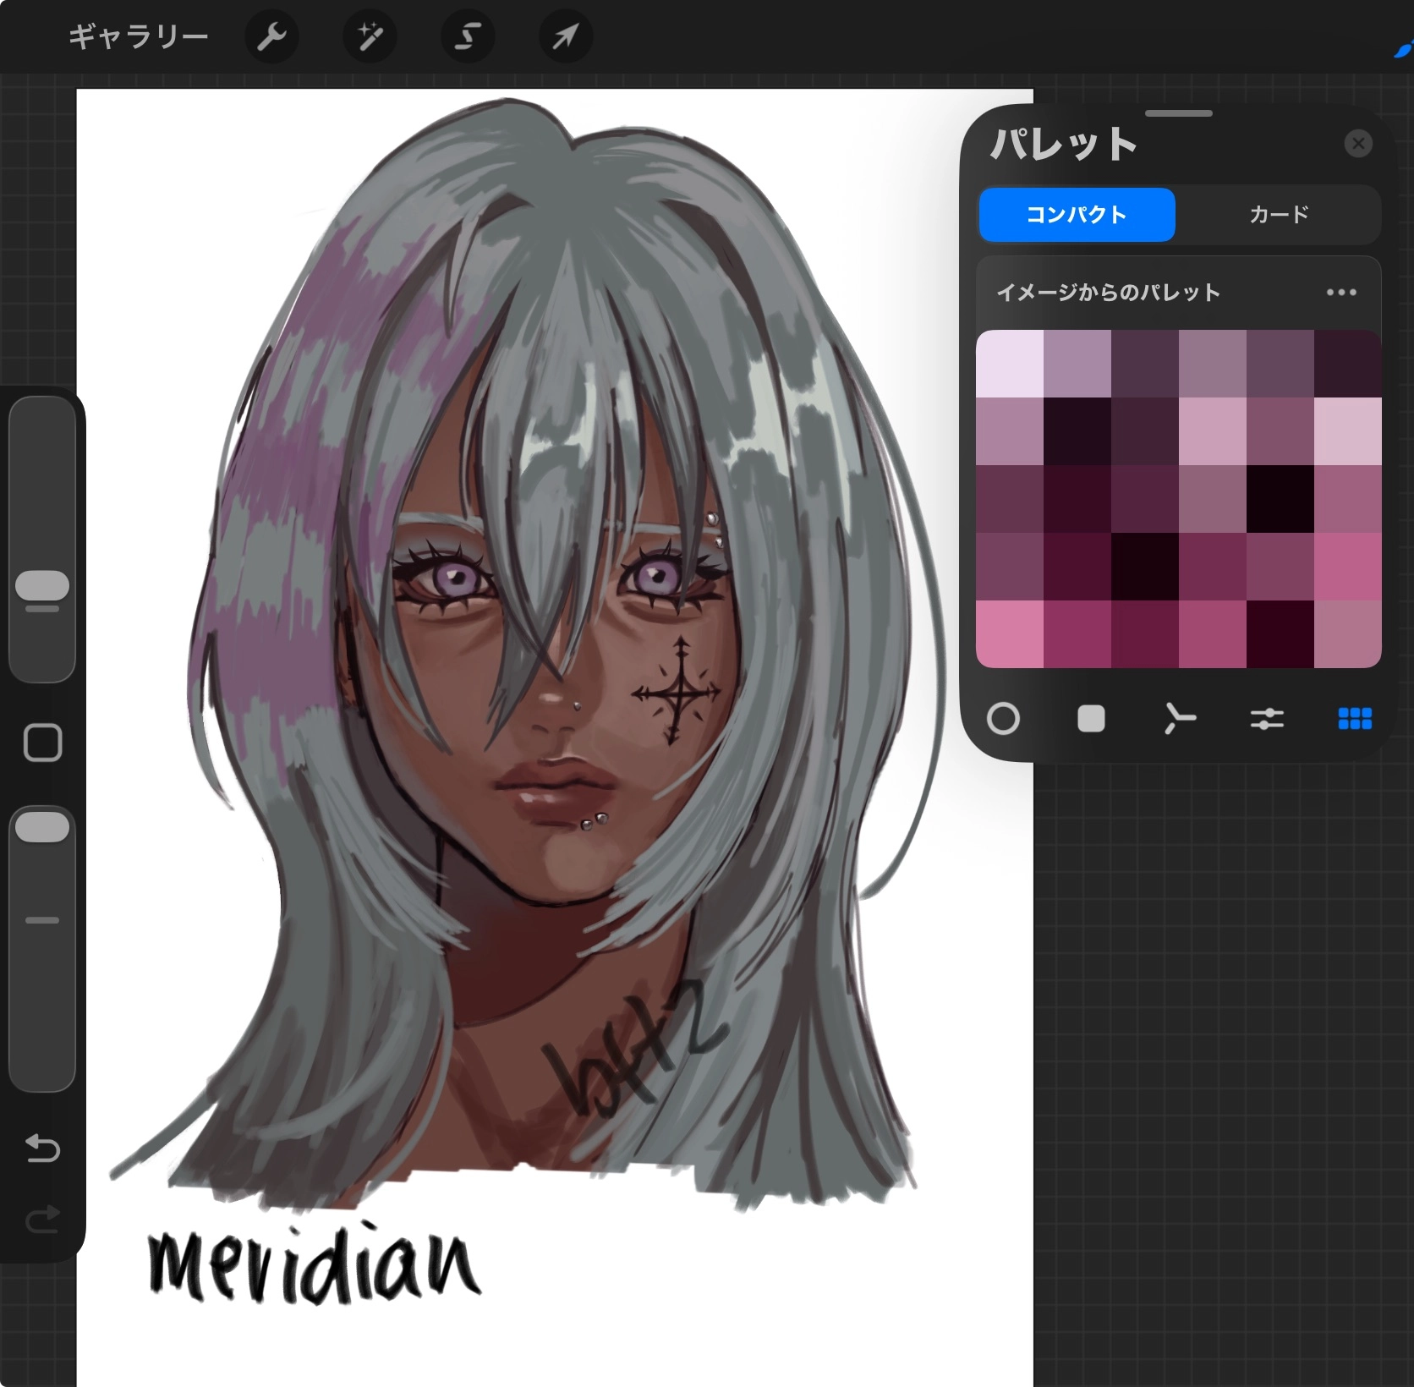Select the Selection S-shaped tool
The height and width of the screenshot is (1387, 1414).
coord(468,37)
